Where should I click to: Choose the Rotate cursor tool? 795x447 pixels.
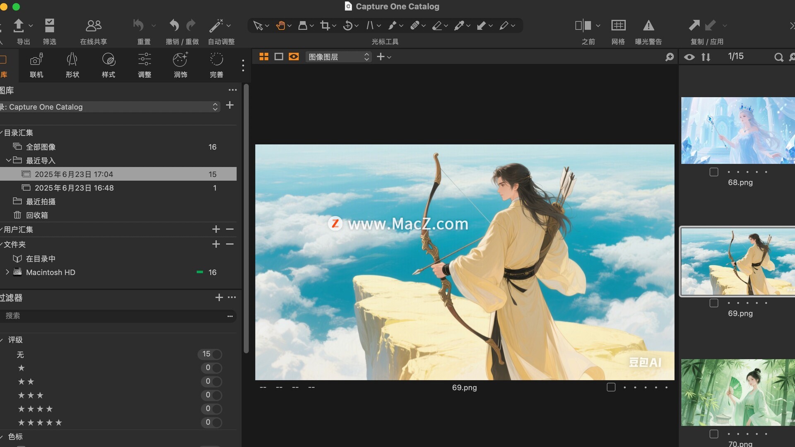pyautogui.click(x=348, y=26)
